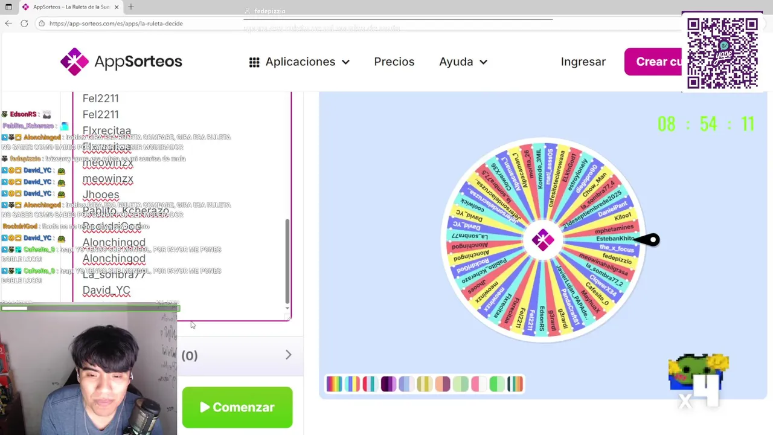
Task: Click the Aplicaciones grid icon
Action: (x=254, y=62)
